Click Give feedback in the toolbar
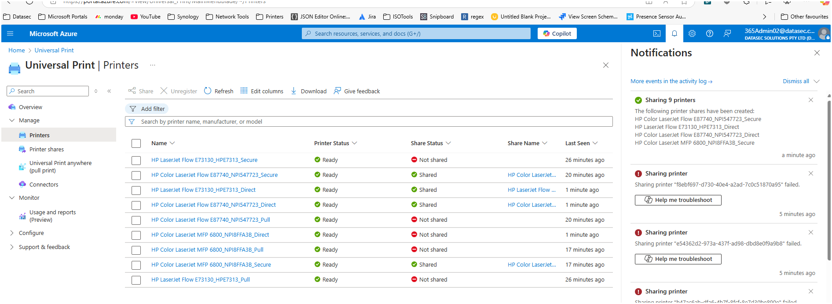 (357, 91)
